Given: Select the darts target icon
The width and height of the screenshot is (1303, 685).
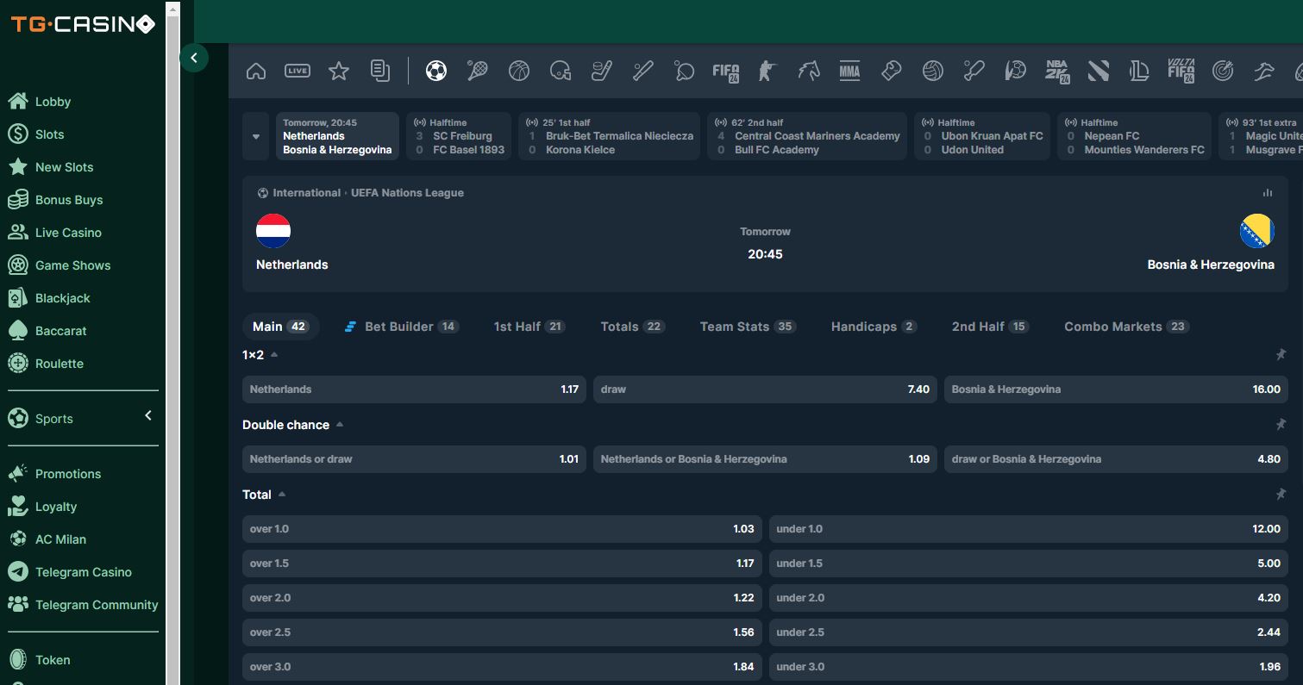Looking at the screenshot, I should [1223, 71].
